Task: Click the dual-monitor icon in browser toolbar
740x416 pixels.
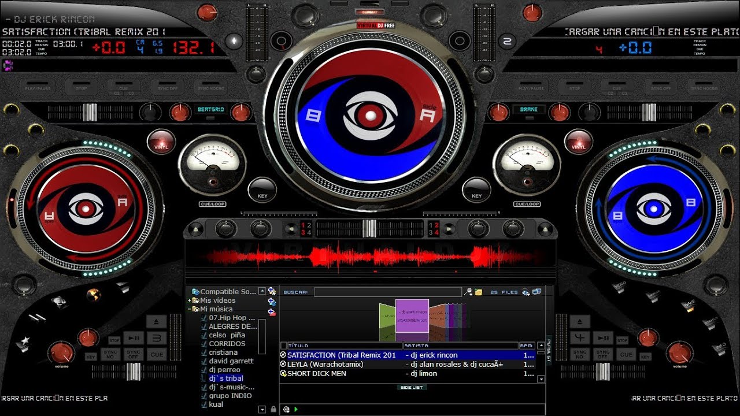Action: click(537, 292)
